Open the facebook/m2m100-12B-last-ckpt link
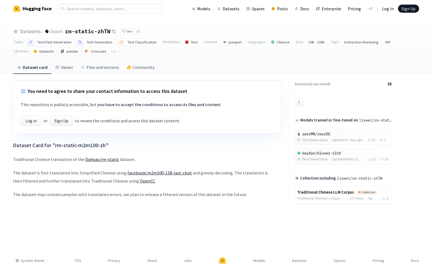The width and height of the screenshot is (432, 270). tap(160, 173)
